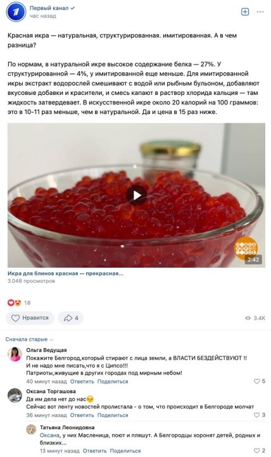Screen dimensions: 271x457
Task: Open the Первый канал channel name link
Action: click(49, 8)
